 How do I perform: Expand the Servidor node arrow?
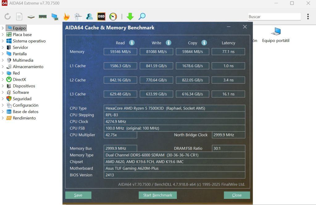coord(2,47)
